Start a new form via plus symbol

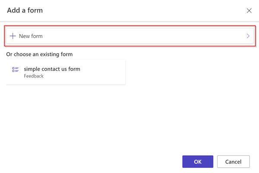pos(13,36)
